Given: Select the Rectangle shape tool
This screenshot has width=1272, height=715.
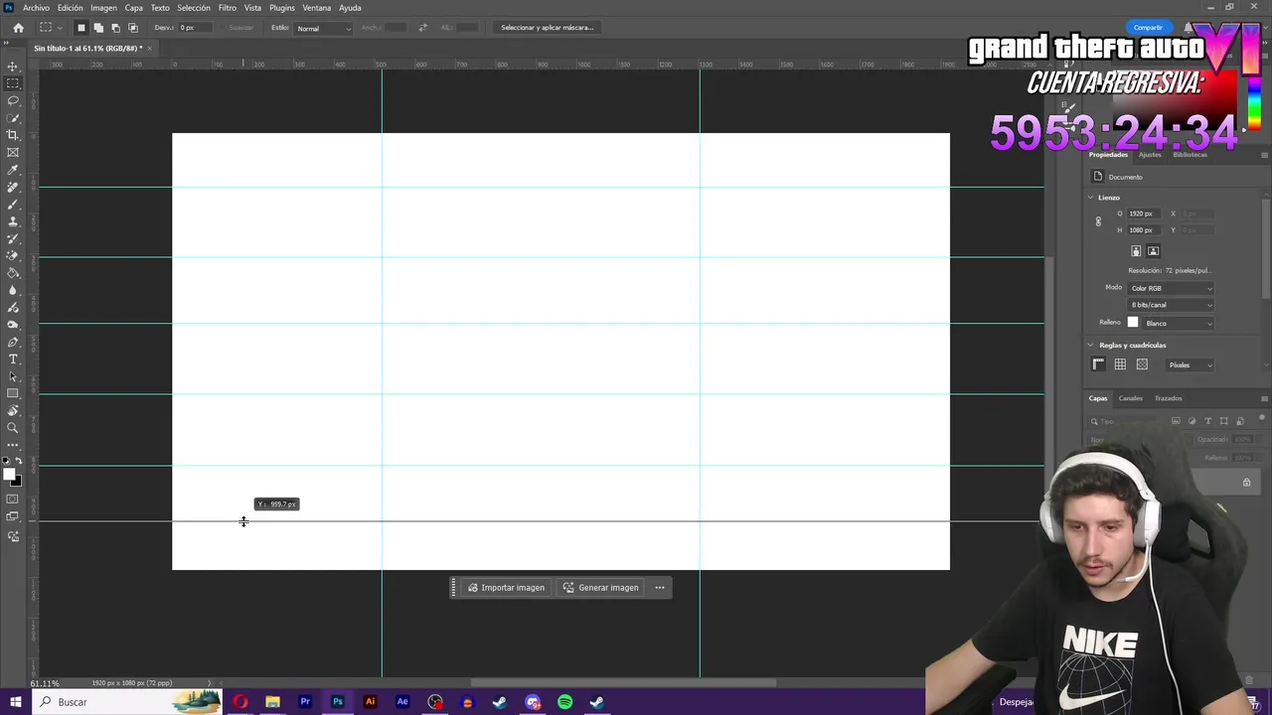Looking at the screenshot, I should pyautogui.click(x=13, y=393).
